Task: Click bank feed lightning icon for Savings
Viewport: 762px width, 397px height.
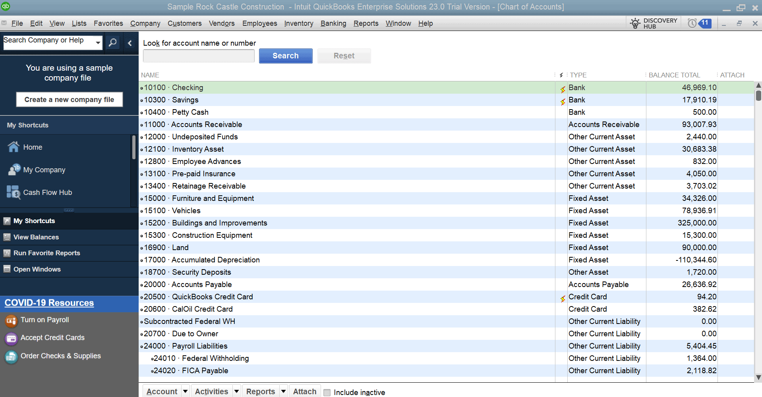Action: (x=563, y=102)
